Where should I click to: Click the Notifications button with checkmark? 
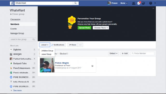point(58,45)
